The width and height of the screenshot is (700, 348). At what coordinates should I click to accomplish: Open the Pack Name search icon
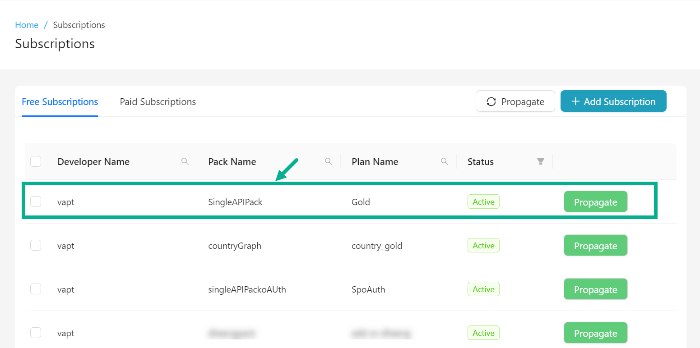point(328,161)
